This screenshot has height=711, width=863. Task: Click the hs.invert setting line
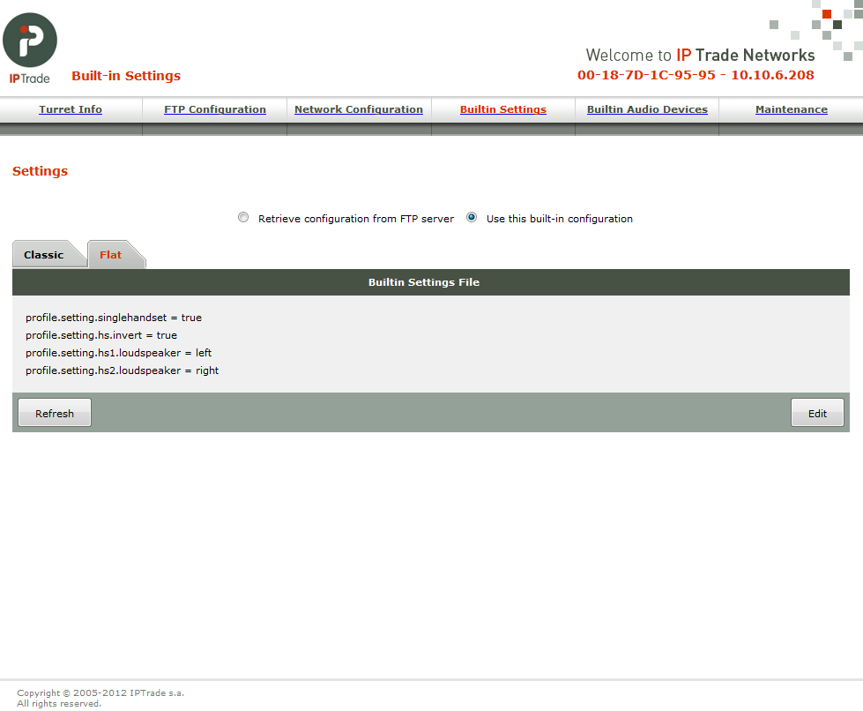[101, 335]
